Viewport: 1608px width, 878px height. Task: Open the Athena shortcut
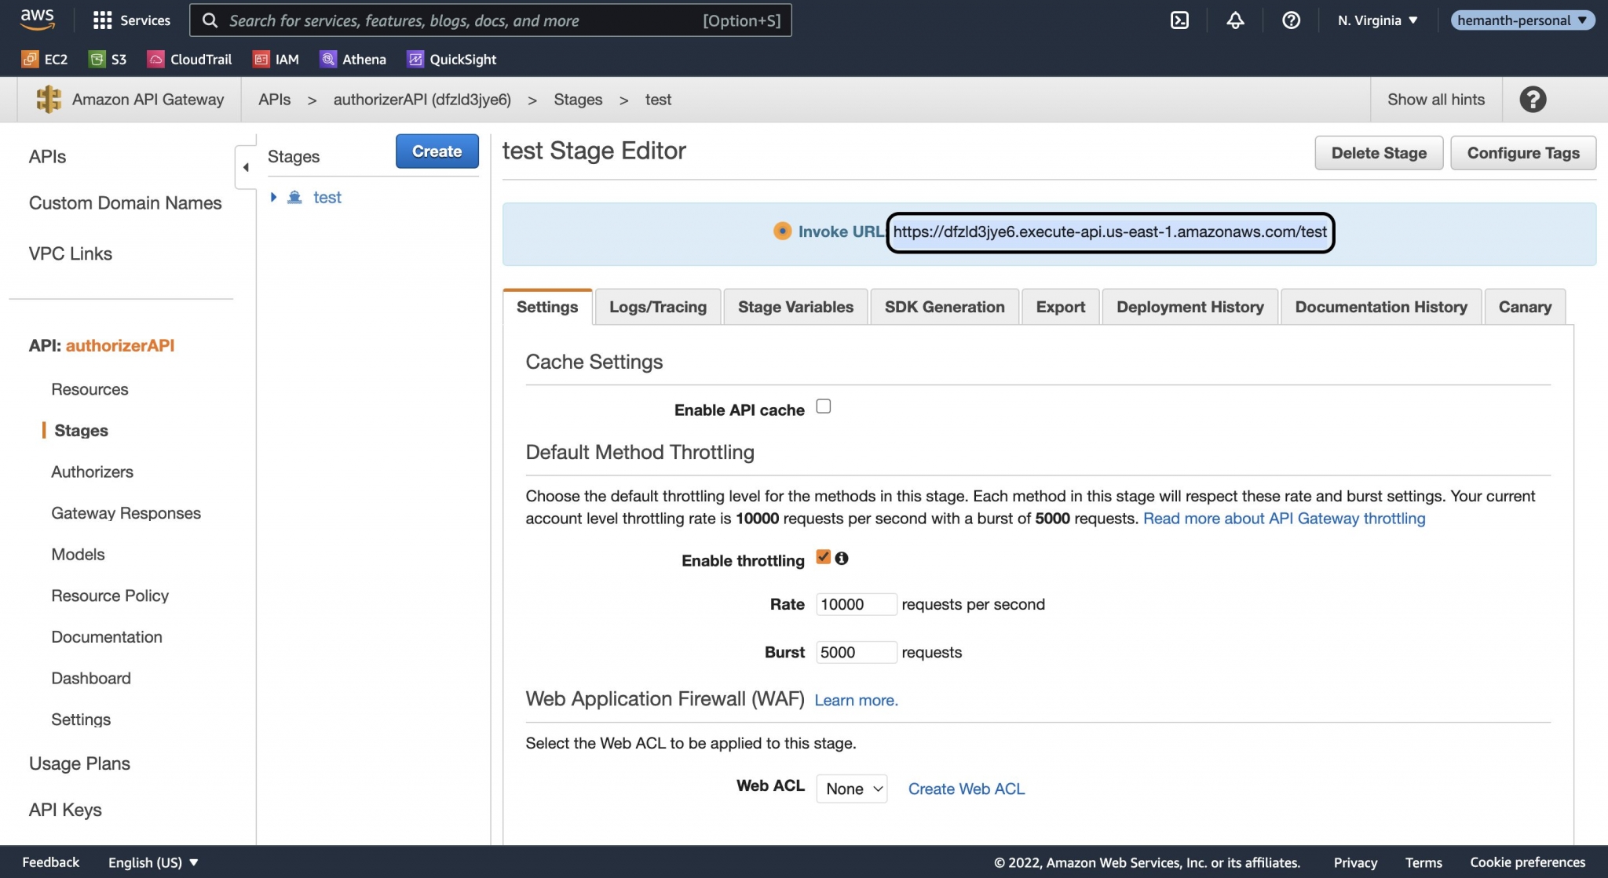[353, 59]
